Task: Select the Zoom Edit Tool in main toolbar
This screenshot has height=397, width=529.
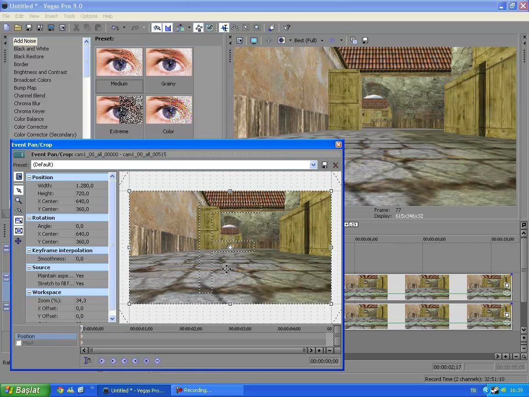Action: point(257,28)
